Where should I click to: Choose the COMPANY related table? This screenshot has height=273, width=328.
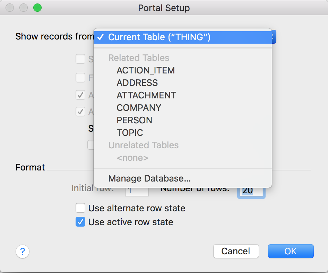(139, 108)
